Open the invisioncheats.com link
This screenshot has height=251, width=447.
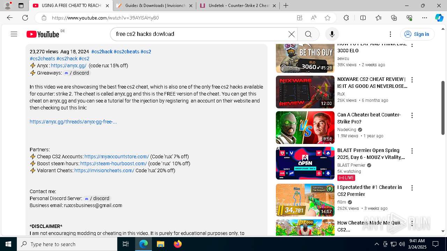104,170
